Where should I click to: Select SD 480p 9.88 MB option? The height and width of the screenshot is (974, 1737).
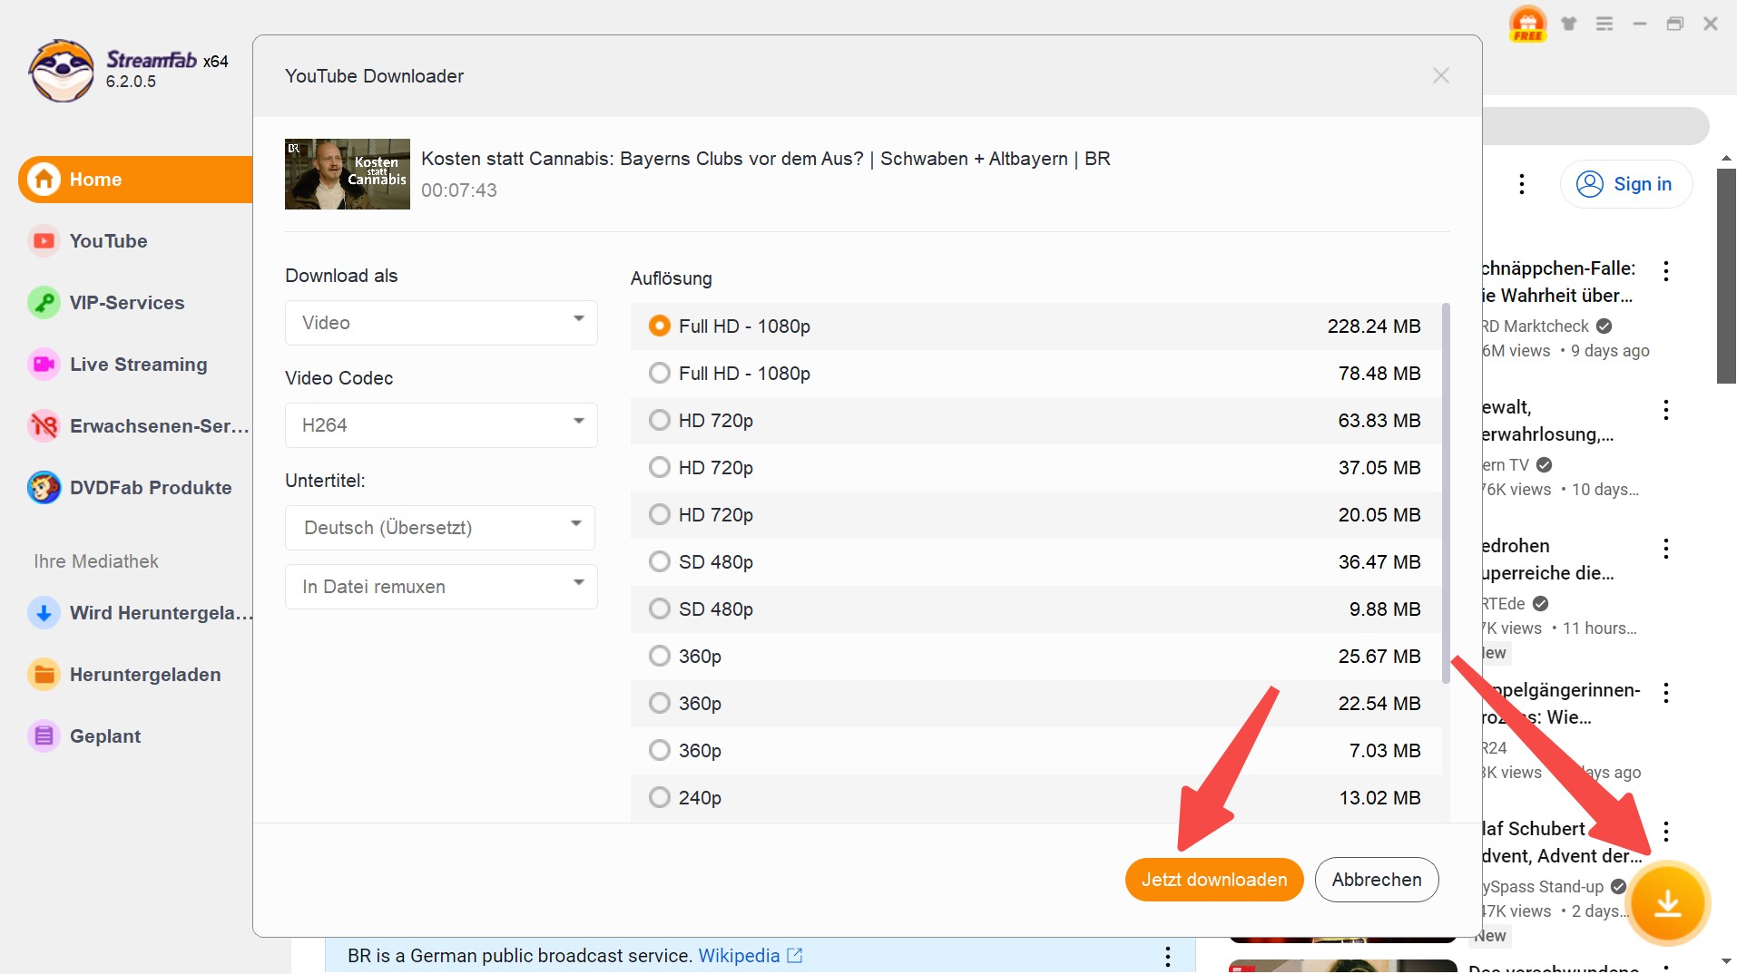1035,609
